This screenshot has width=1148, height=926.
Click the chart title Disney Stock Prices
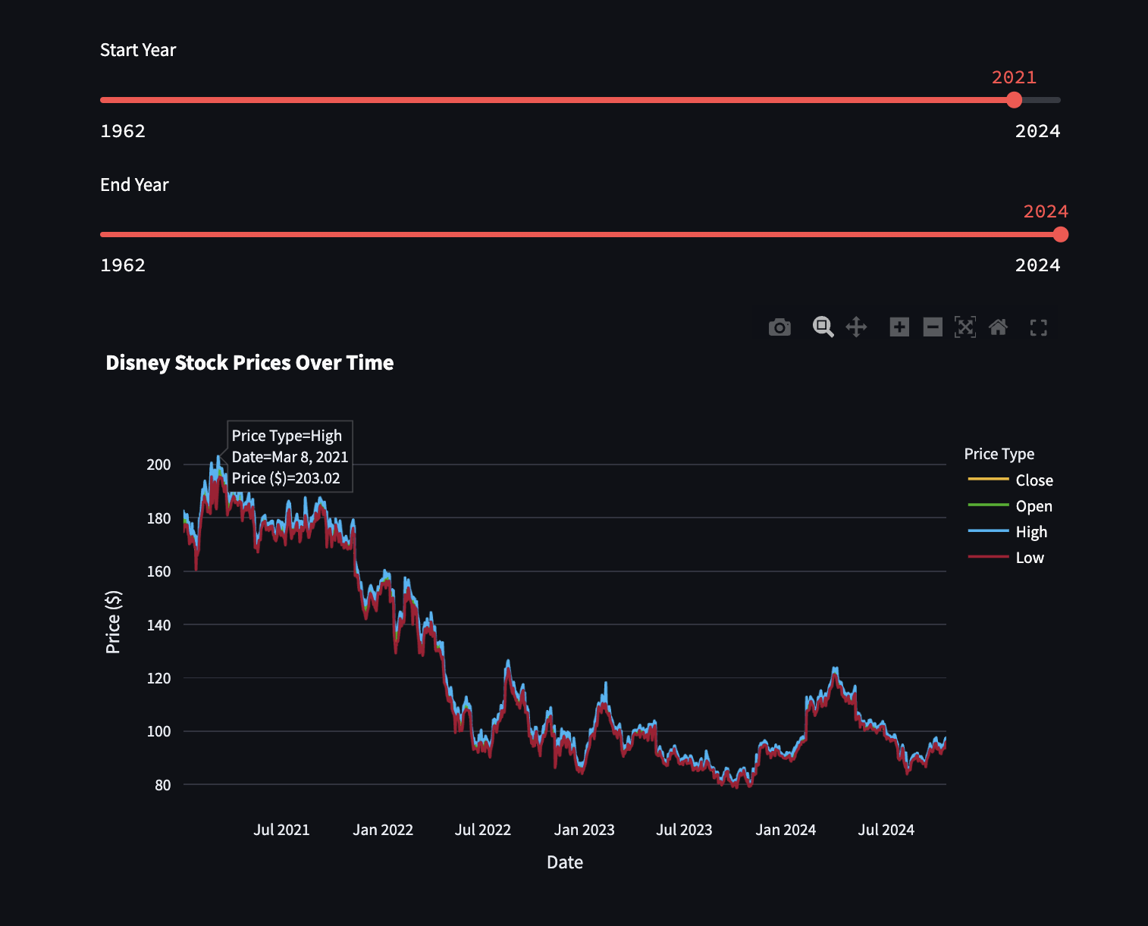(x=249, y=363)
